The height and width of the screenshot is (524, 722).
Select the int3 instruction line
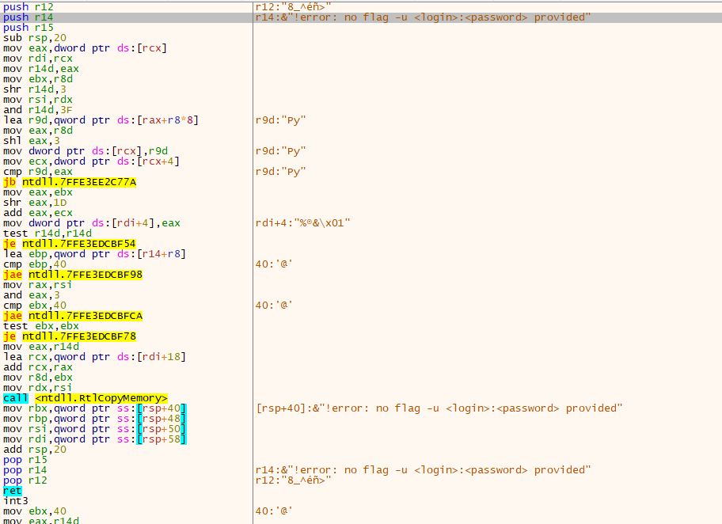(16, 501)
